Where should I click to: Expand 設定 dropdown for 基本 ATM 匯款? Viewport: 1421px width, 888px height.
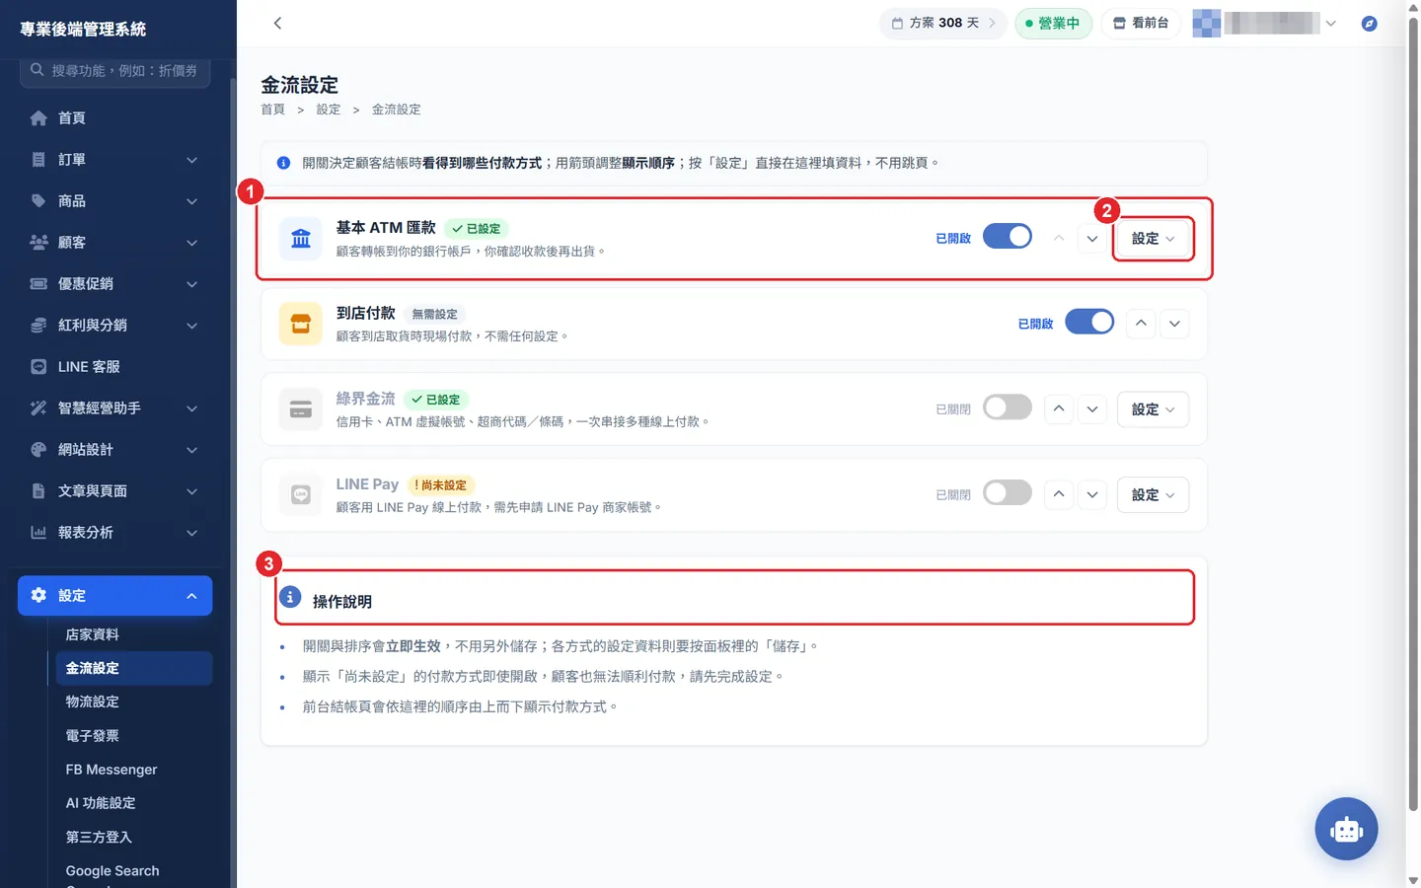[1153, 239]
